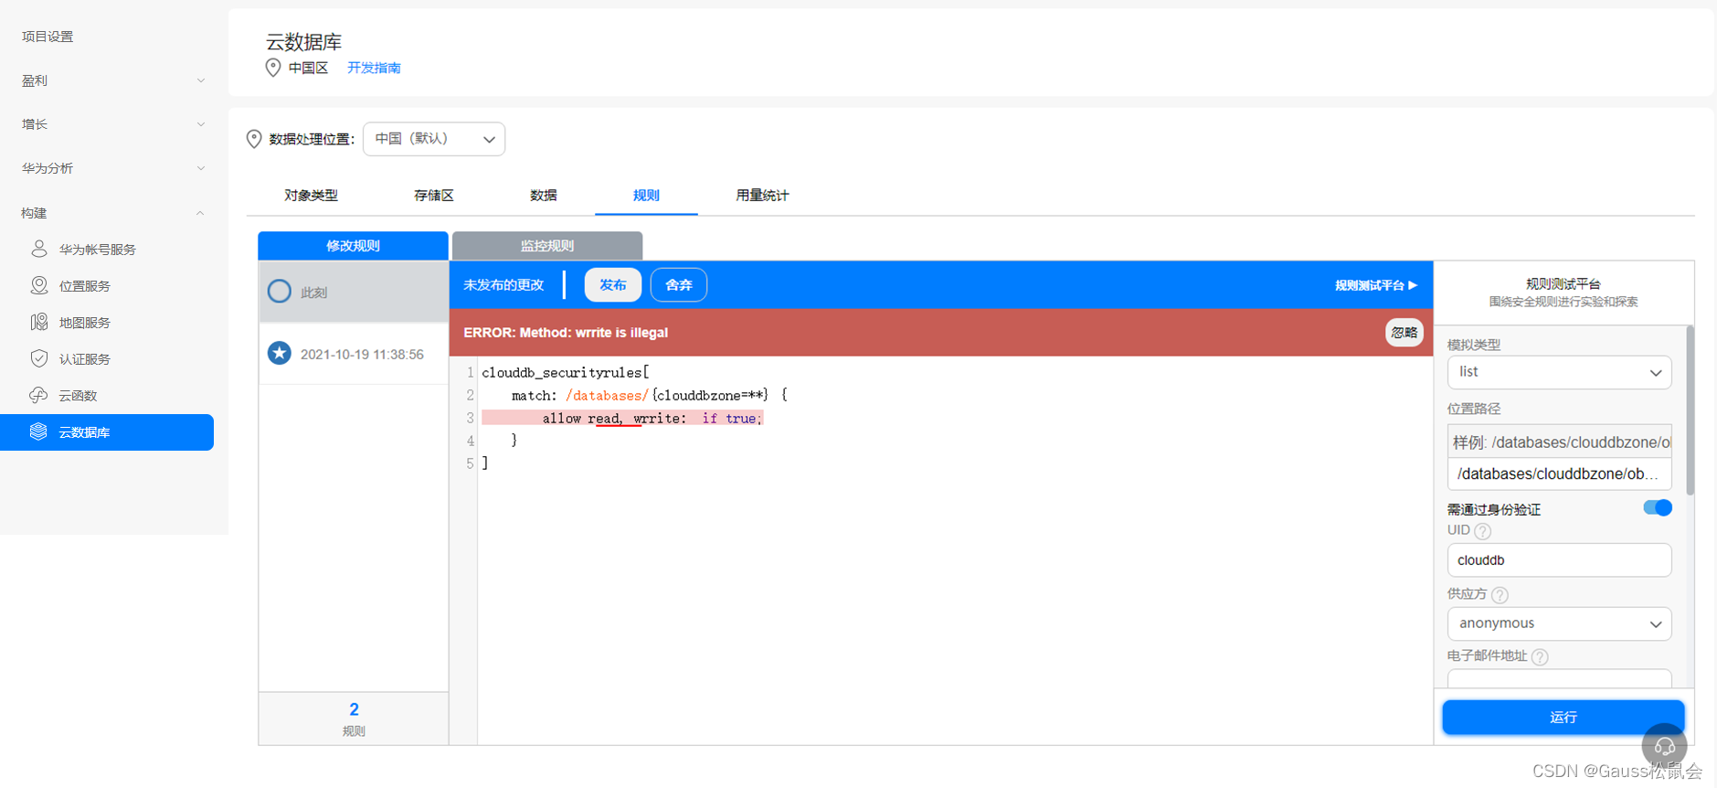Click the 舍弃 discard button
The width and height of the screenshot is (1717, 788).
(679, 285)
